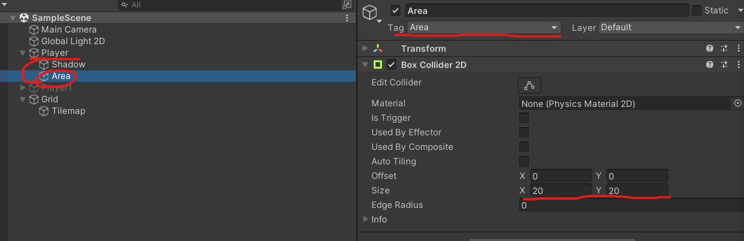744x241 pixels.
Task: Click the GameObject cube icon in Inspector
Action: tap(370, 12)
